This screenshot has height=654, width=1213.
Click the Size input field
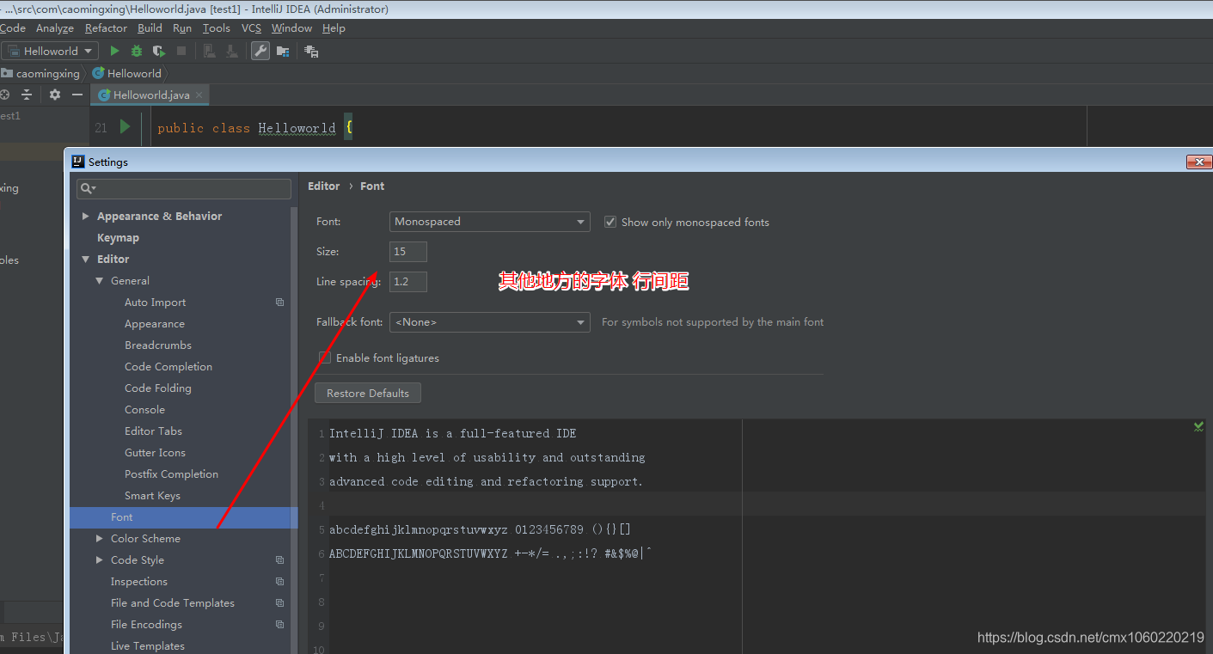pos(408,252)
